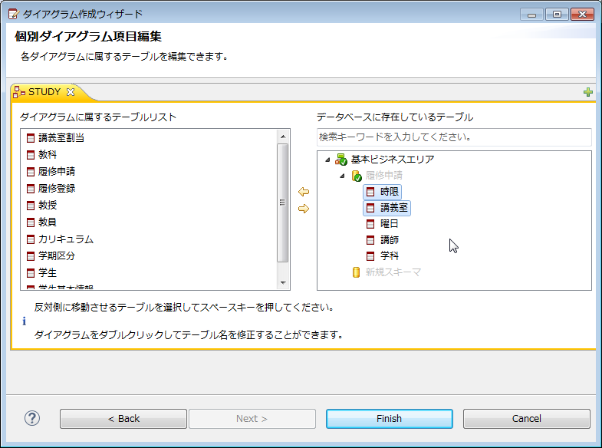This screenshot has height=448, width=602.
Task: Click the right arrow move-table icon
Action: pos(304,209)
